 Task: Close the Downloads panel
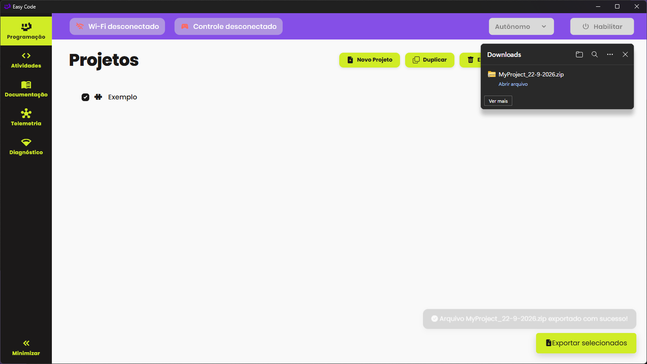[x=625, y=54]
